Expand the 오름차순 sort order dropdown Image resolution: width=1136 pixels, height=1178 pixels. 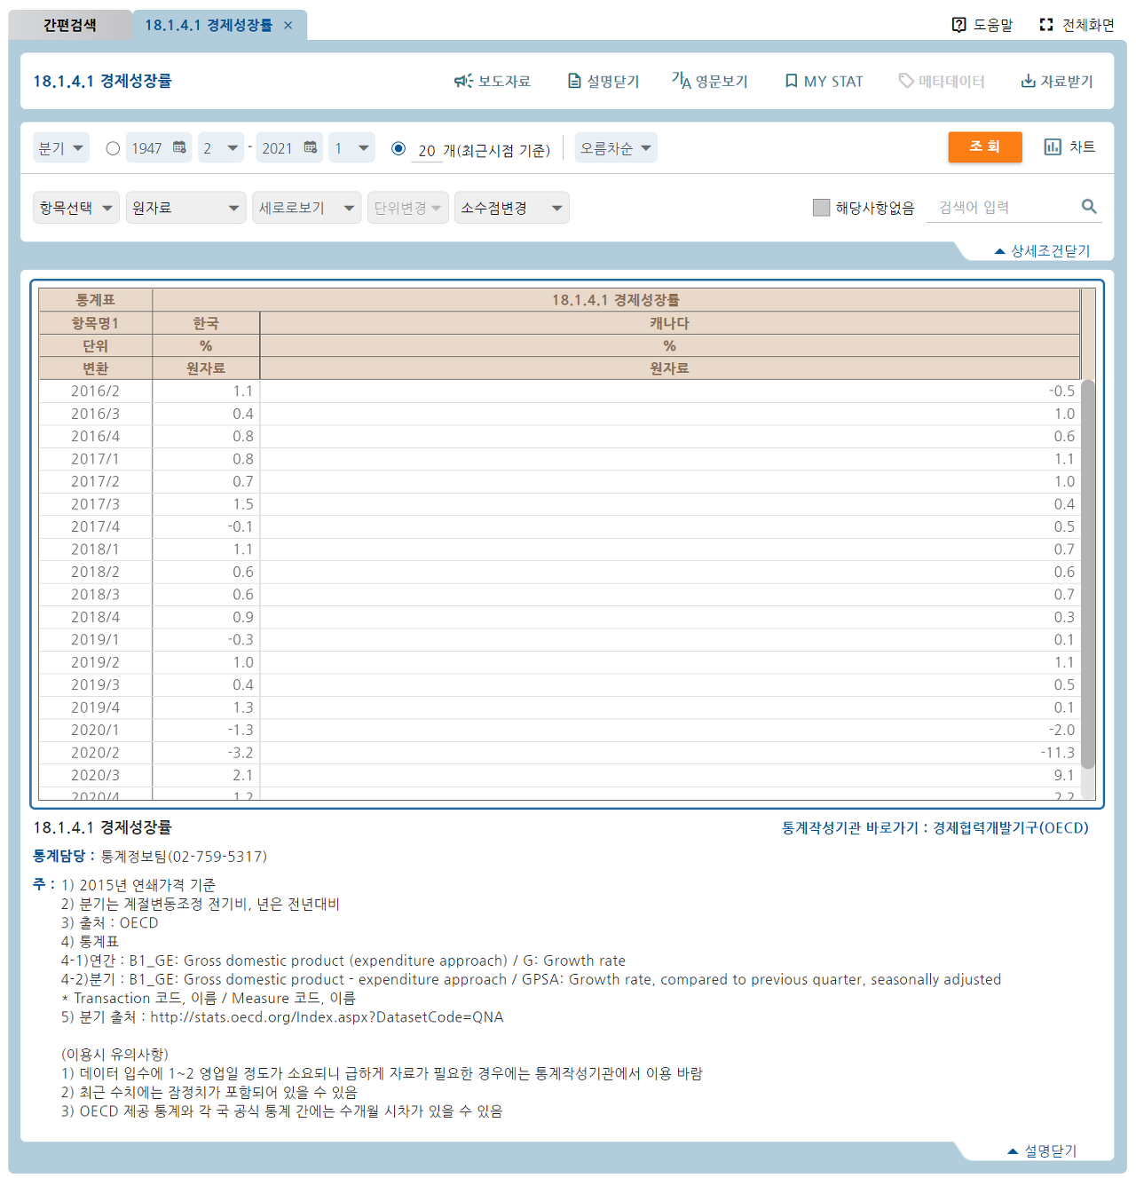616,147
